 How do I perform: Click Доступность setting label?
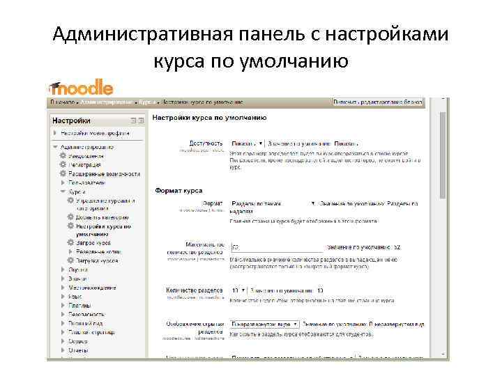coord(206,143)
